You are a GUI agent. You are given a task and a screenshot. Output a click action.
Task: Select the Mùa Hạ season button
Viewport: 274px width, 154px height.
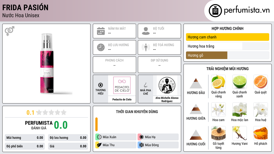(158, 137)
